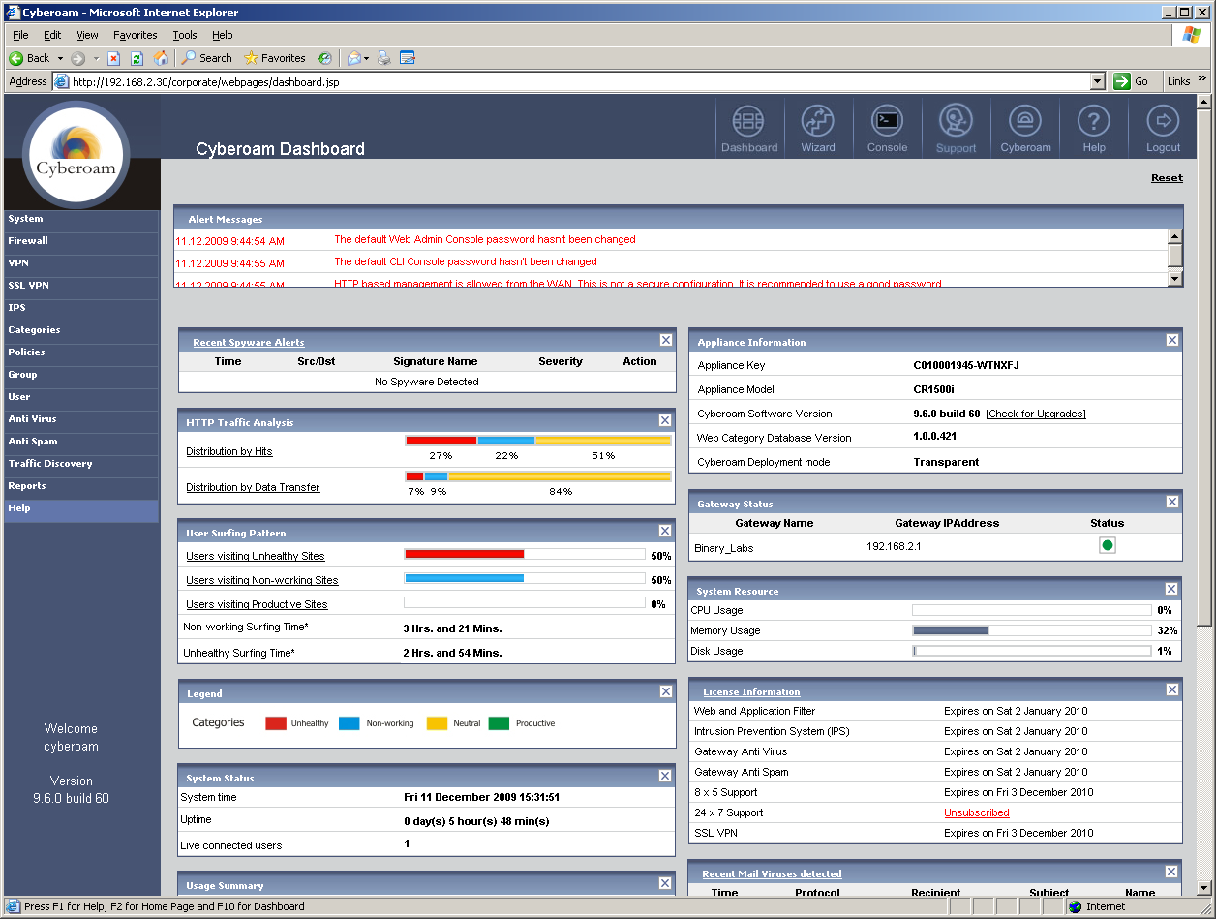Open Traffic Discovery in sidebar
1216x919 pixels.
click(80, 464)
